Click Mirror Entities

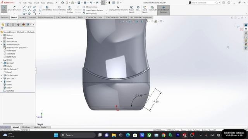90,7
